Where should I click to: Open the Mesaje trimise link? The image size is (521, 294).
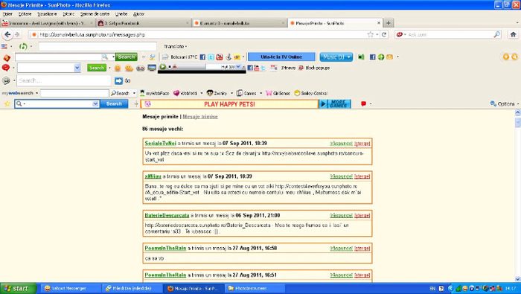(x=200, y=117)
